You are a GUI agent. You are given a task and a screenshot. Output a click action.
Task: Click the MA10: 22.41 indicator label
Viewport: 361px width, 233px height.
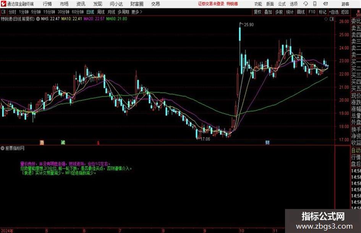(x=71, y=19)
